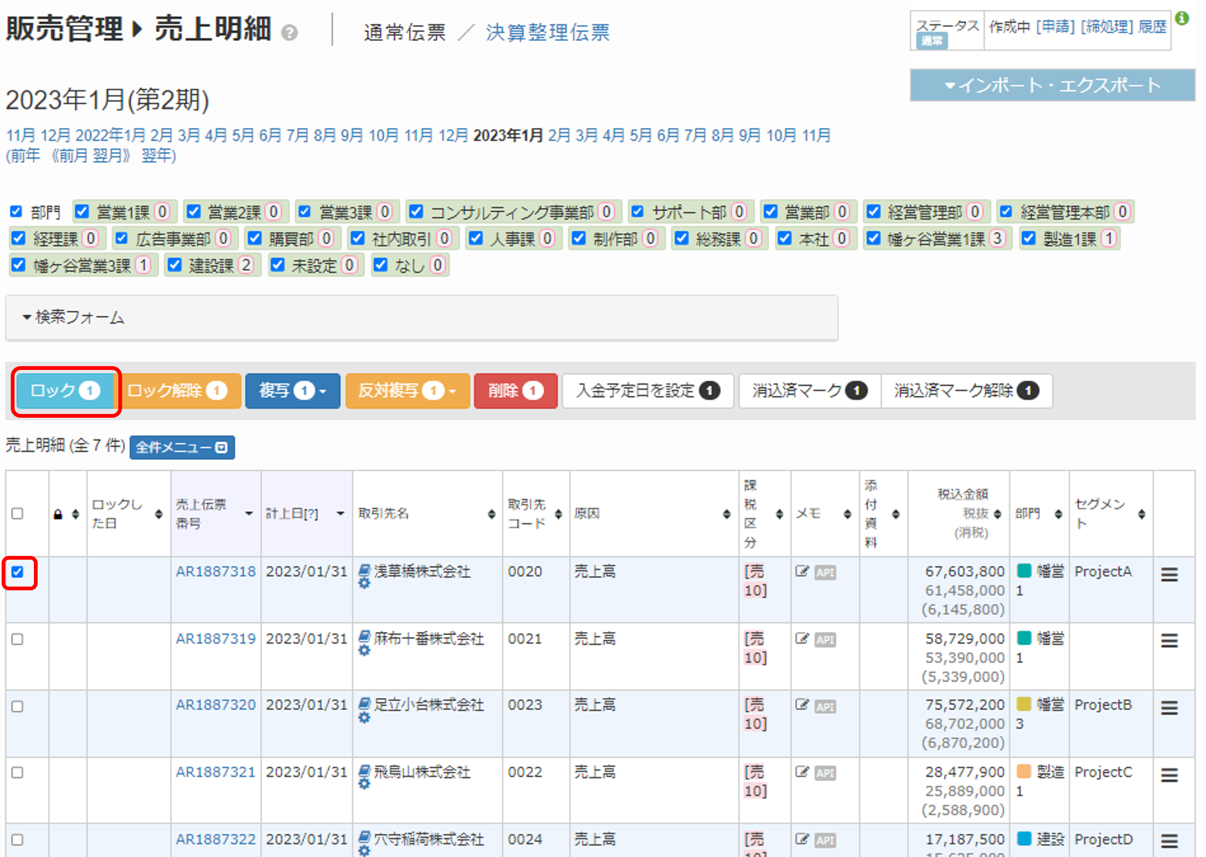Click API badge in 麻布十番株式会社 row

click(825, 640)
